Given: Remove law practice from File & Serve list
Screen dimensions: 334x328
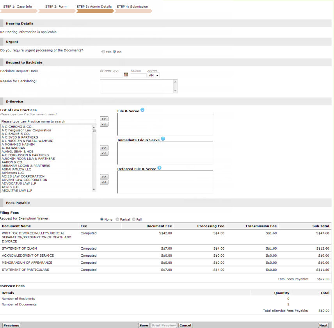Looking at the screenshot, I should [104, 124].
